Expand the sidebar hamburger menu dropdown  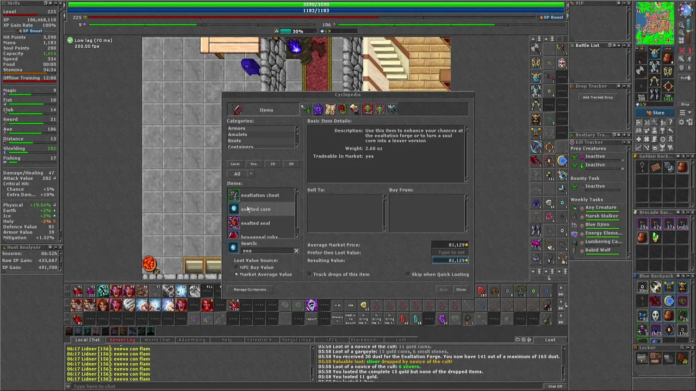(685, 112)
